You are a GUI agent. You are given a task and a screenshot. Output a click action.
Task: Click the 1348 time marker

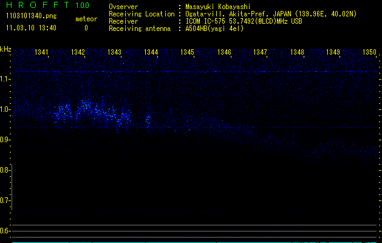coord(297,52)
